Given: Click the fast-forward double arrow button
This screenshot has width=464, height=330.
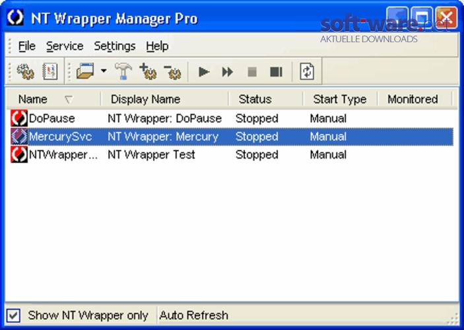Looking at the screenshot, I should [228, 72].
